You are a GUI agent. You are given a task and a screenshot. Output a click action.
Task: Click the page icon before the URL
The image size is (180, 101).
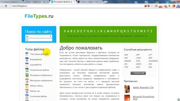click(10, 6)
